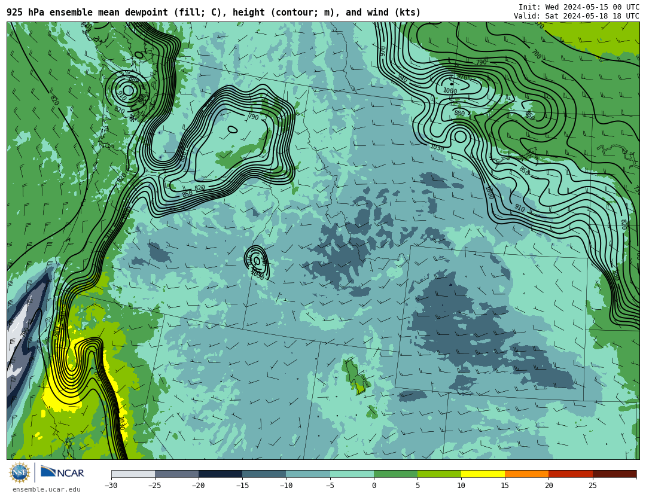
Task: Click the -30 colorbar tick label
Action: [x=111, y=486]
